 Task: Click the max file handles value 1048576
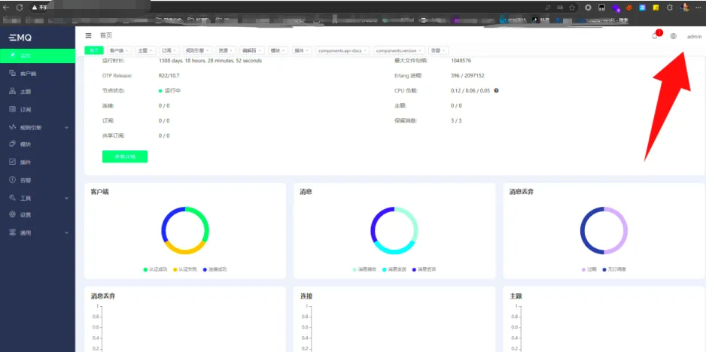coord(461,61)
